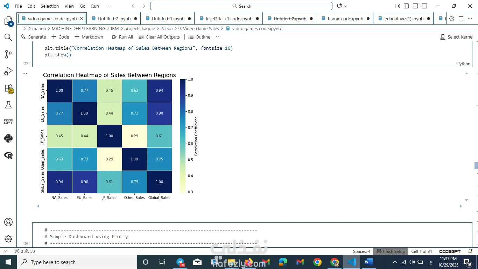Close the video games code.ipynb tab
Image resolution: width=478 pixels, height=269 pixels.
click(x=82, y=19)
